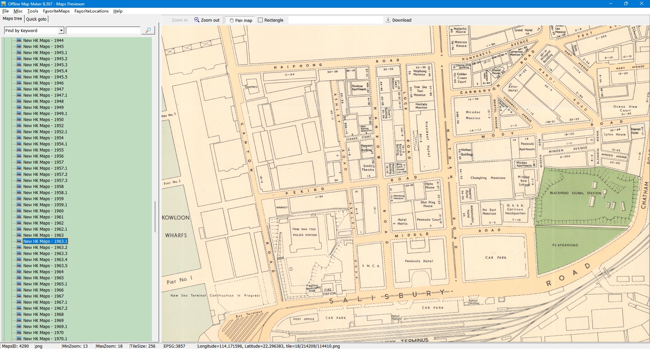Select New HK Maps - 1950

[x=43, y=119]
